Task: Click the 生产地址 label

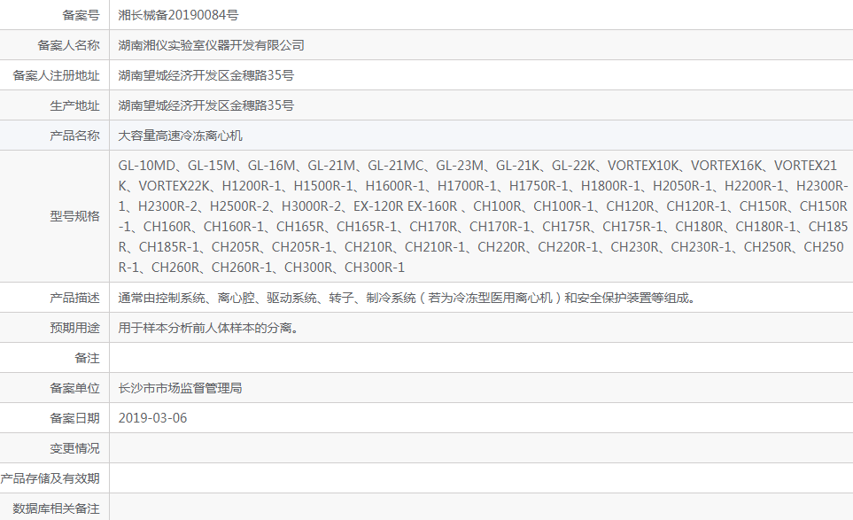Action: [74, 105]
